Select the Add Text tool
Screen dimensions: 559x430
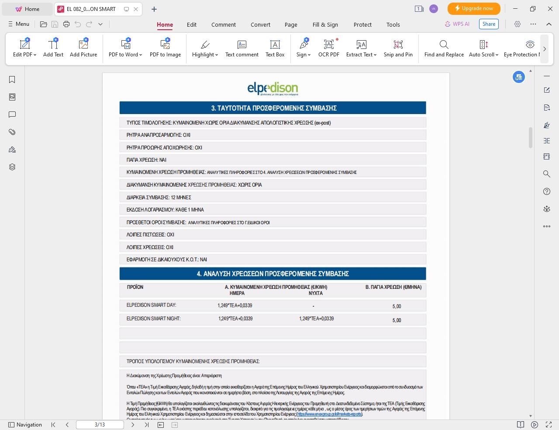click(x=53, y=48)
